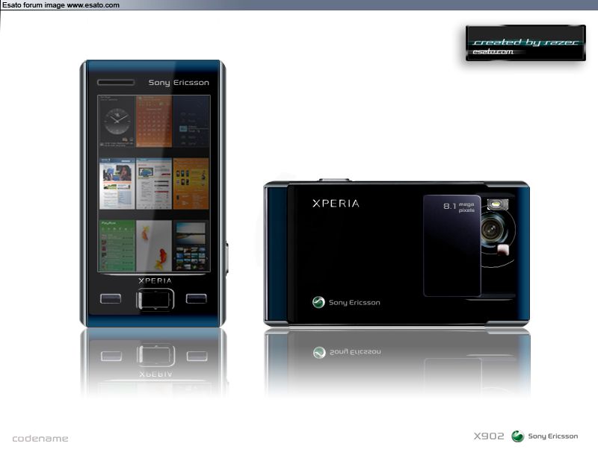Select the dark top-right panel on phone screen
This screenshot has width=598, height=458.
[191, 121]
